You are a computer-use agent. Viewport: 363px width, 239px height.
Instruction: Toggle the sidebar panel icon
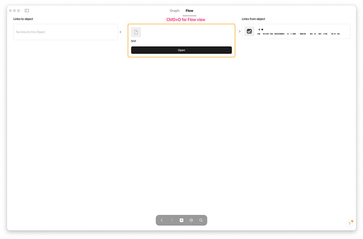coord(27,11)
